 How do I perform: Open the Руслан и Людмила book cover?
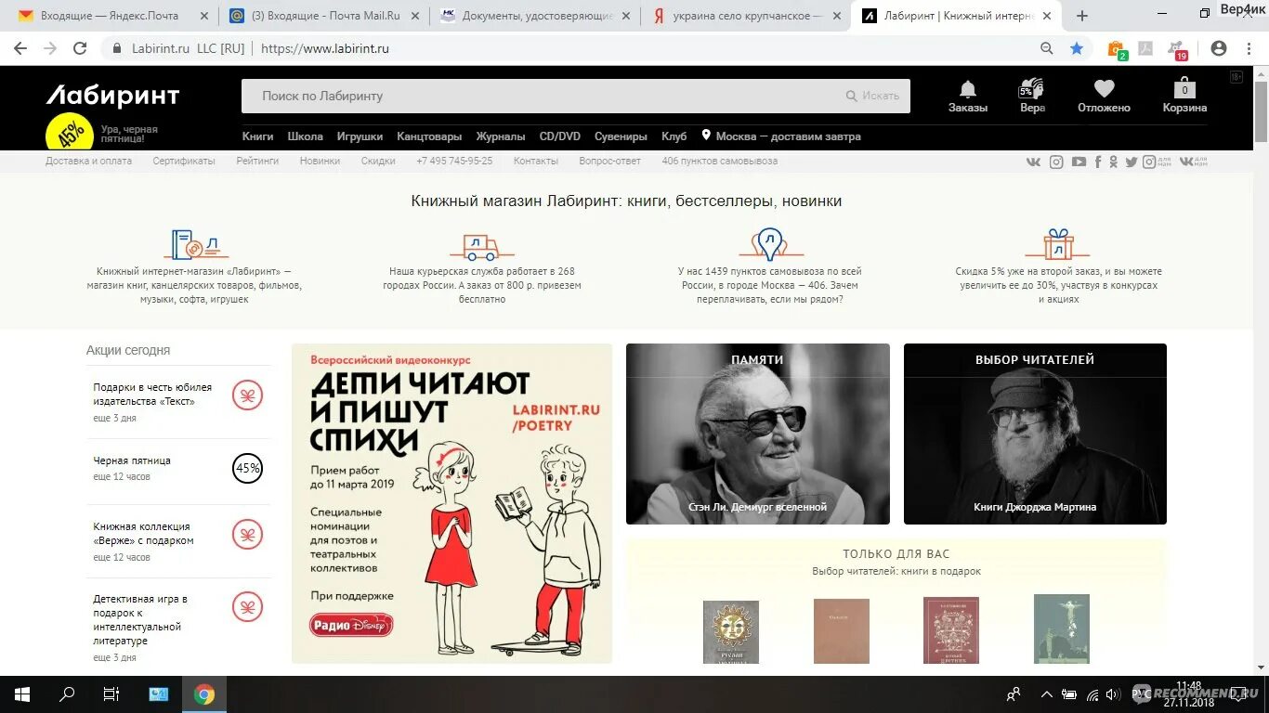click(730, 631)
